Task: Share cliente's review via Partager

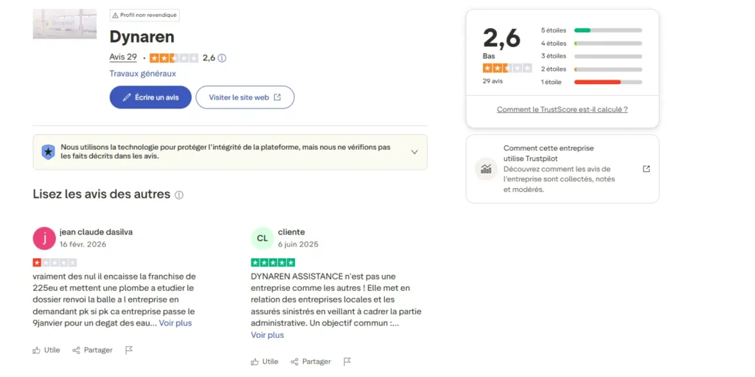Action: tap(310, 362)
